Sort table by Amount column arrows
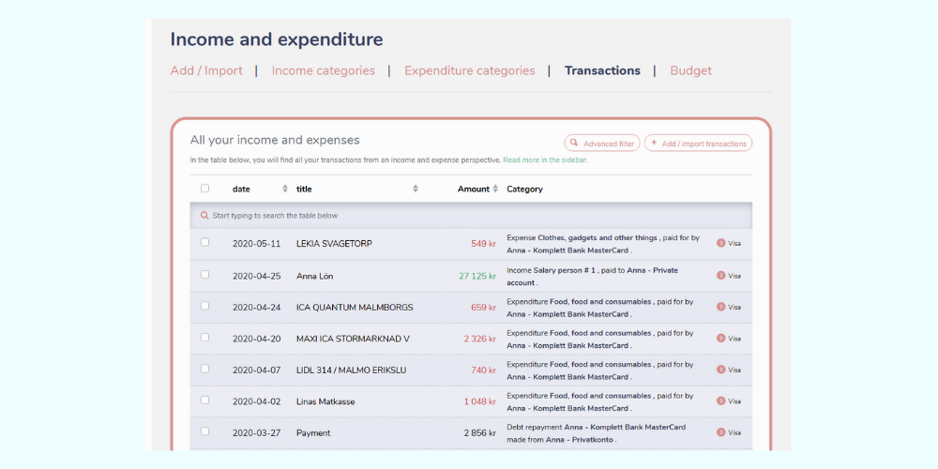The image size is (938, 469). 494,189
